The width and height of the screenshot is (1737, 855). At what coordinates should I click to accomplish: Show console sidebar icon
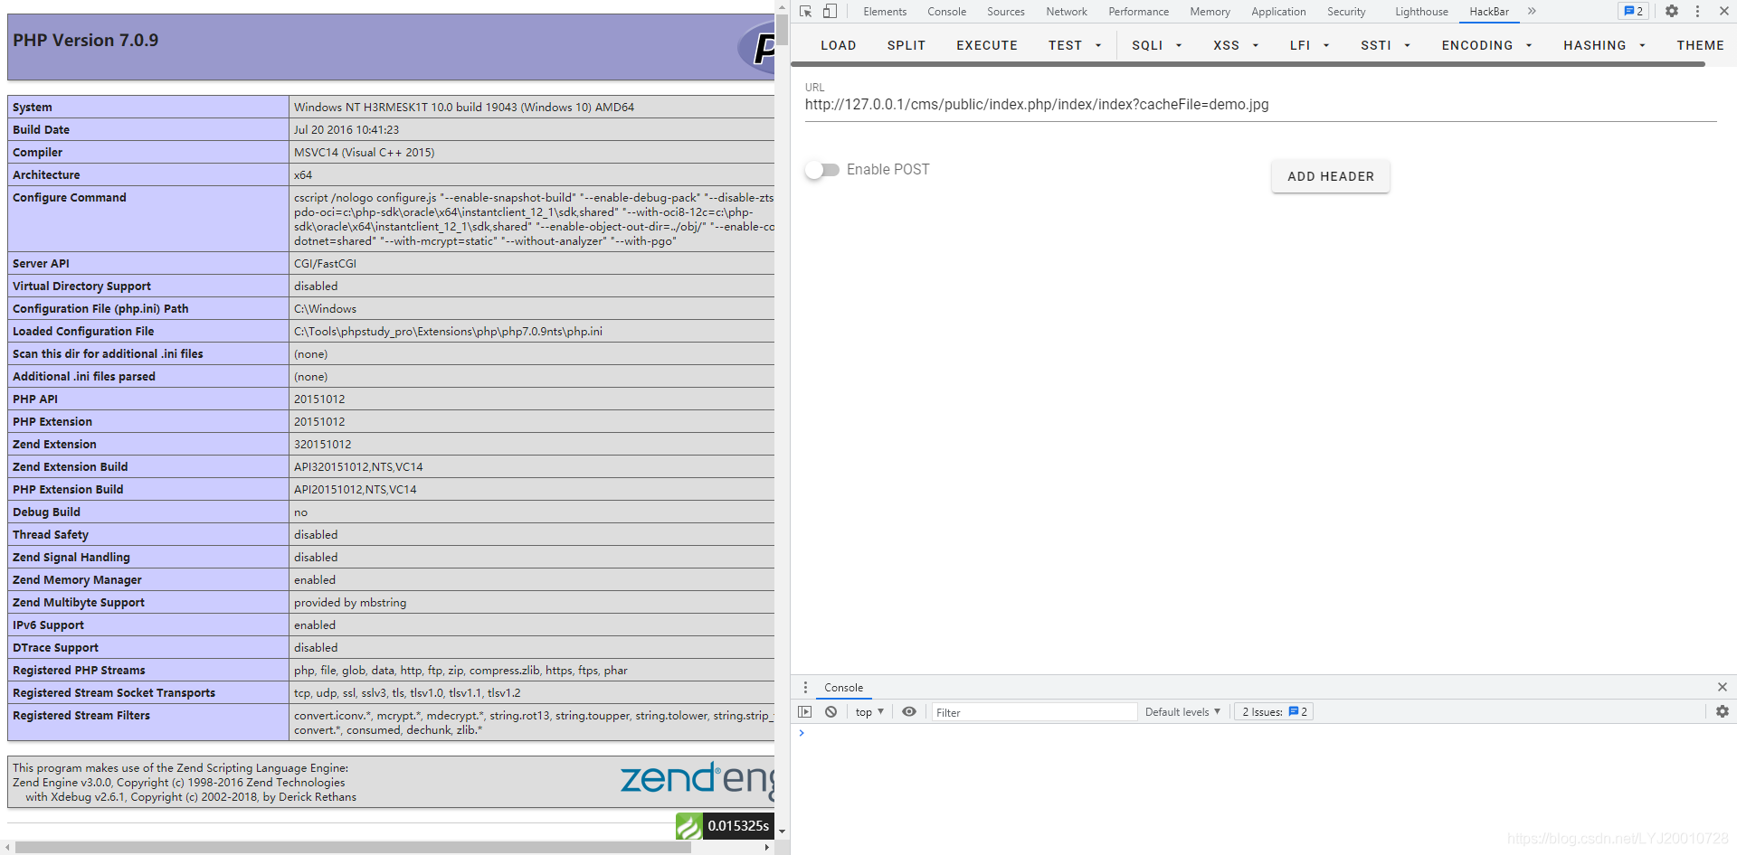point(805,712)
